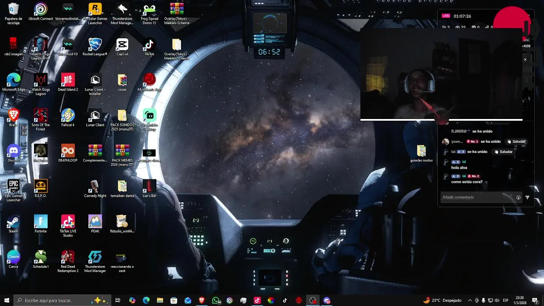
Task: Click the Windows Start button
Action: 6,300
